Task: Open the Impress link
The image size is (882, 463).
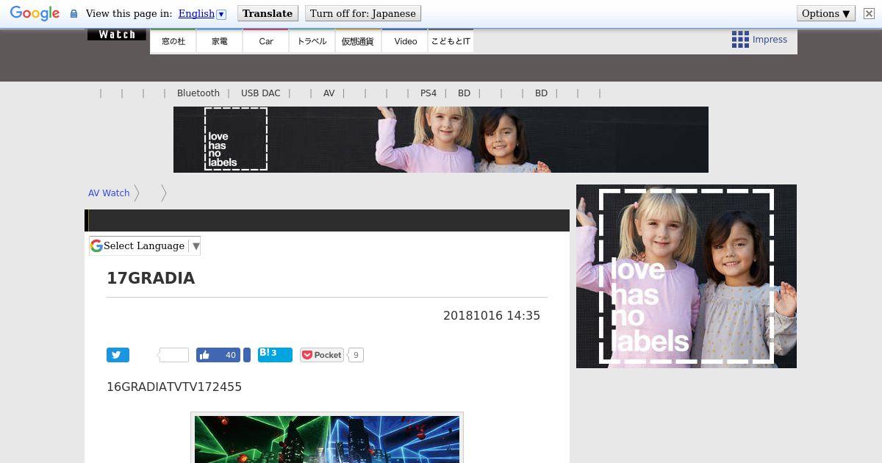Action: pos(770,40)
